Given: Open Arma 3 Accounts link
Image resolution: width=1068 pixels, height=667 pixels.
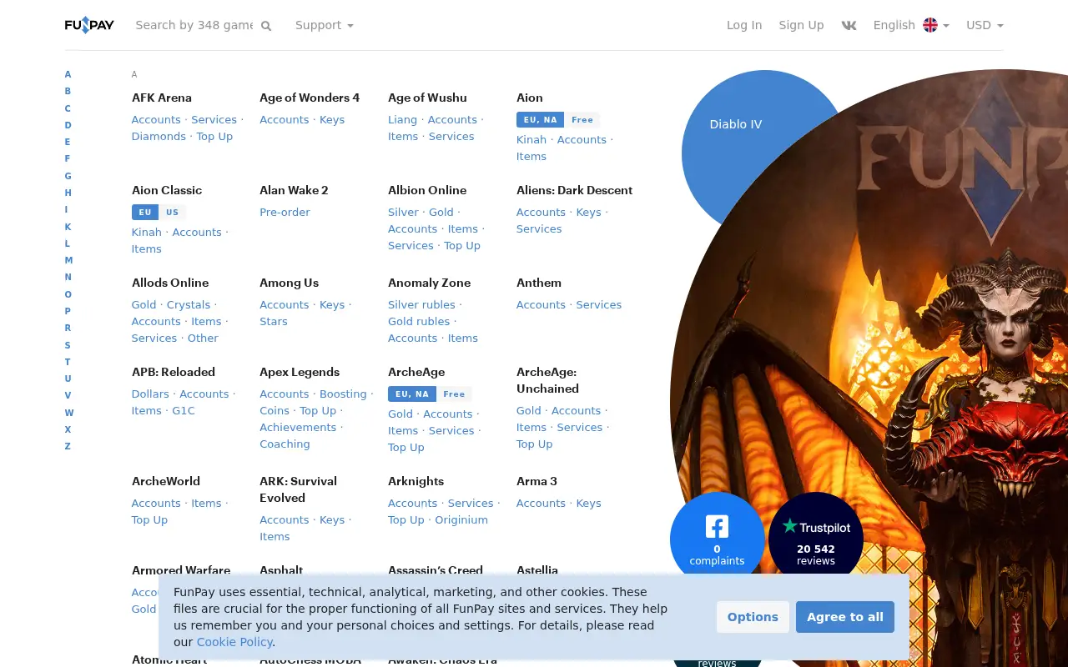Looking at the screenshot, I should point(541,504).
